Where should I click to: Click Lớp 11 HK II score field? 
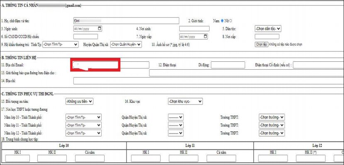point(183,158)
